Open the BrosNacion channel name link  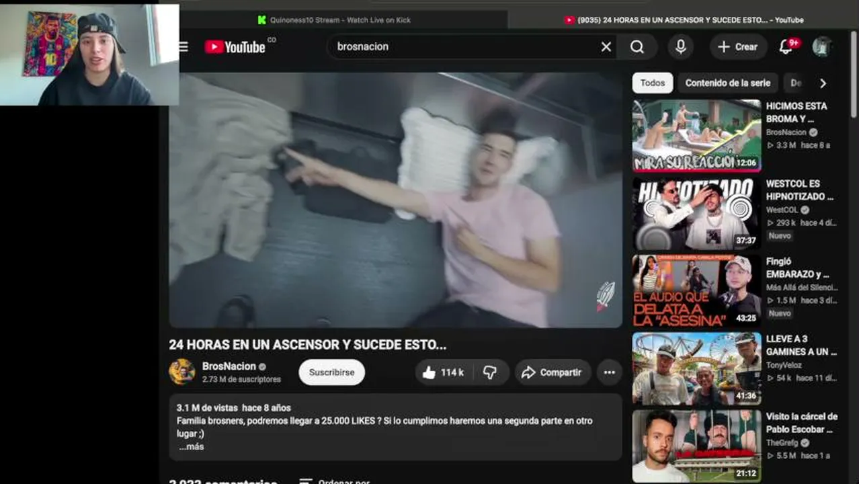(229, 366)
